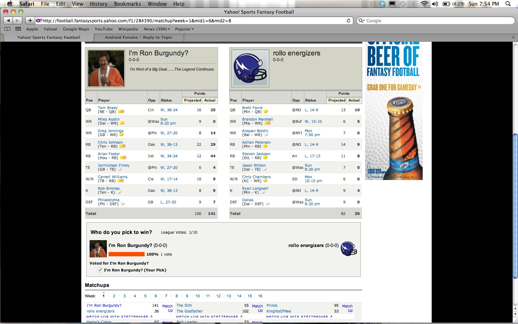Click the Spotlight magnifier in menu bar
The width and height of the screenshot is (518, 324).
(508, 4)
